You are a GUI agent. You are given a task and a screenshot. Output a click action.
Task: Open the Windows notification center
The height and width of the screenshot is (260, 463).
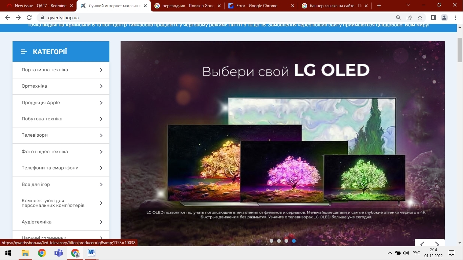(451, 253)
